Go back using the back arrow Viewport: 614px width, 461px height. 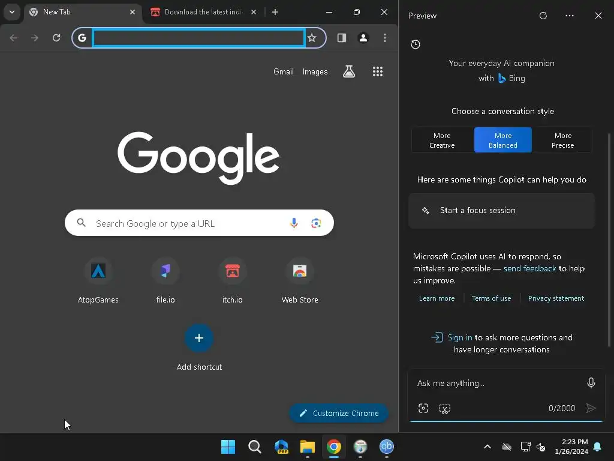pyautogui.click(x=13, y=38)
